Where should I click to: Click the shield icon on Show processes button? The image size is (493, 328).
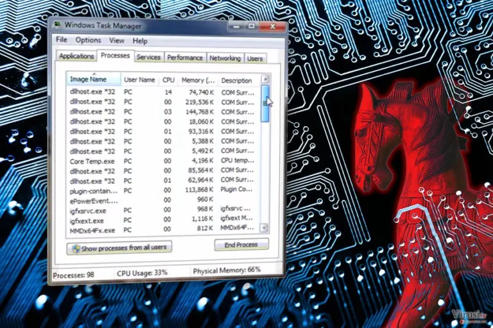pos(76,249)
